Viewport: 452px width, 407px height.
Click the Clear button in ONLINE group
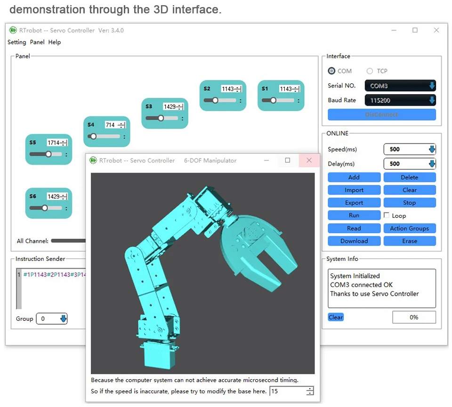(x=410, y=190)
